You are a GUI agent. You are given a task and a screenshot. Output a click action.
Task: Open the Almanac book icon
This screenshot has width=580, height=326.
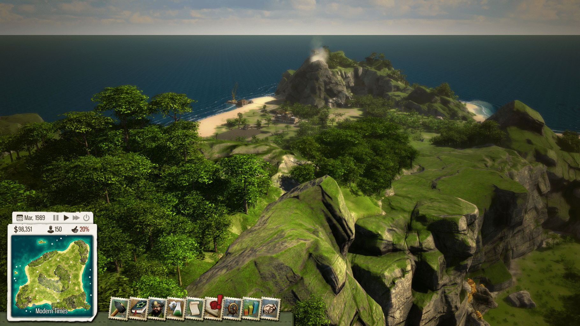click(x=138, y=308)
